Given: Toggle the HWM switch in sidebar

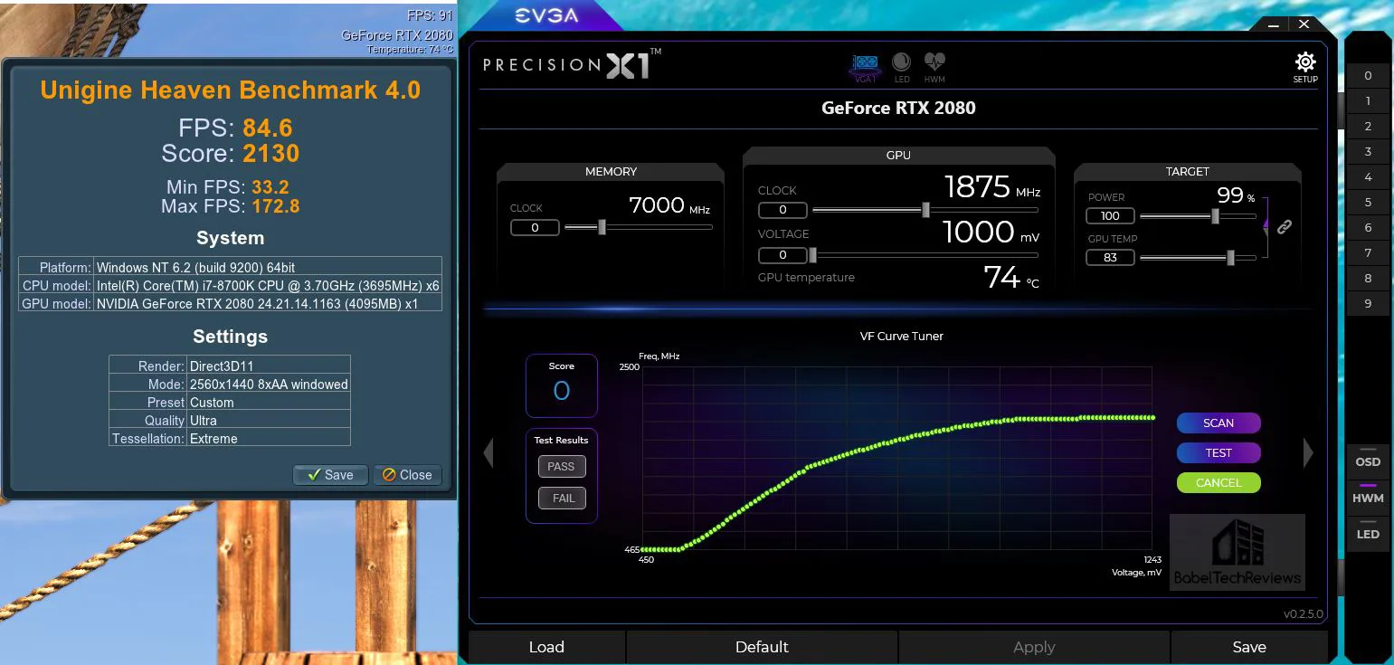Looking at the screenshot, I should click(x=1368, y=496).
